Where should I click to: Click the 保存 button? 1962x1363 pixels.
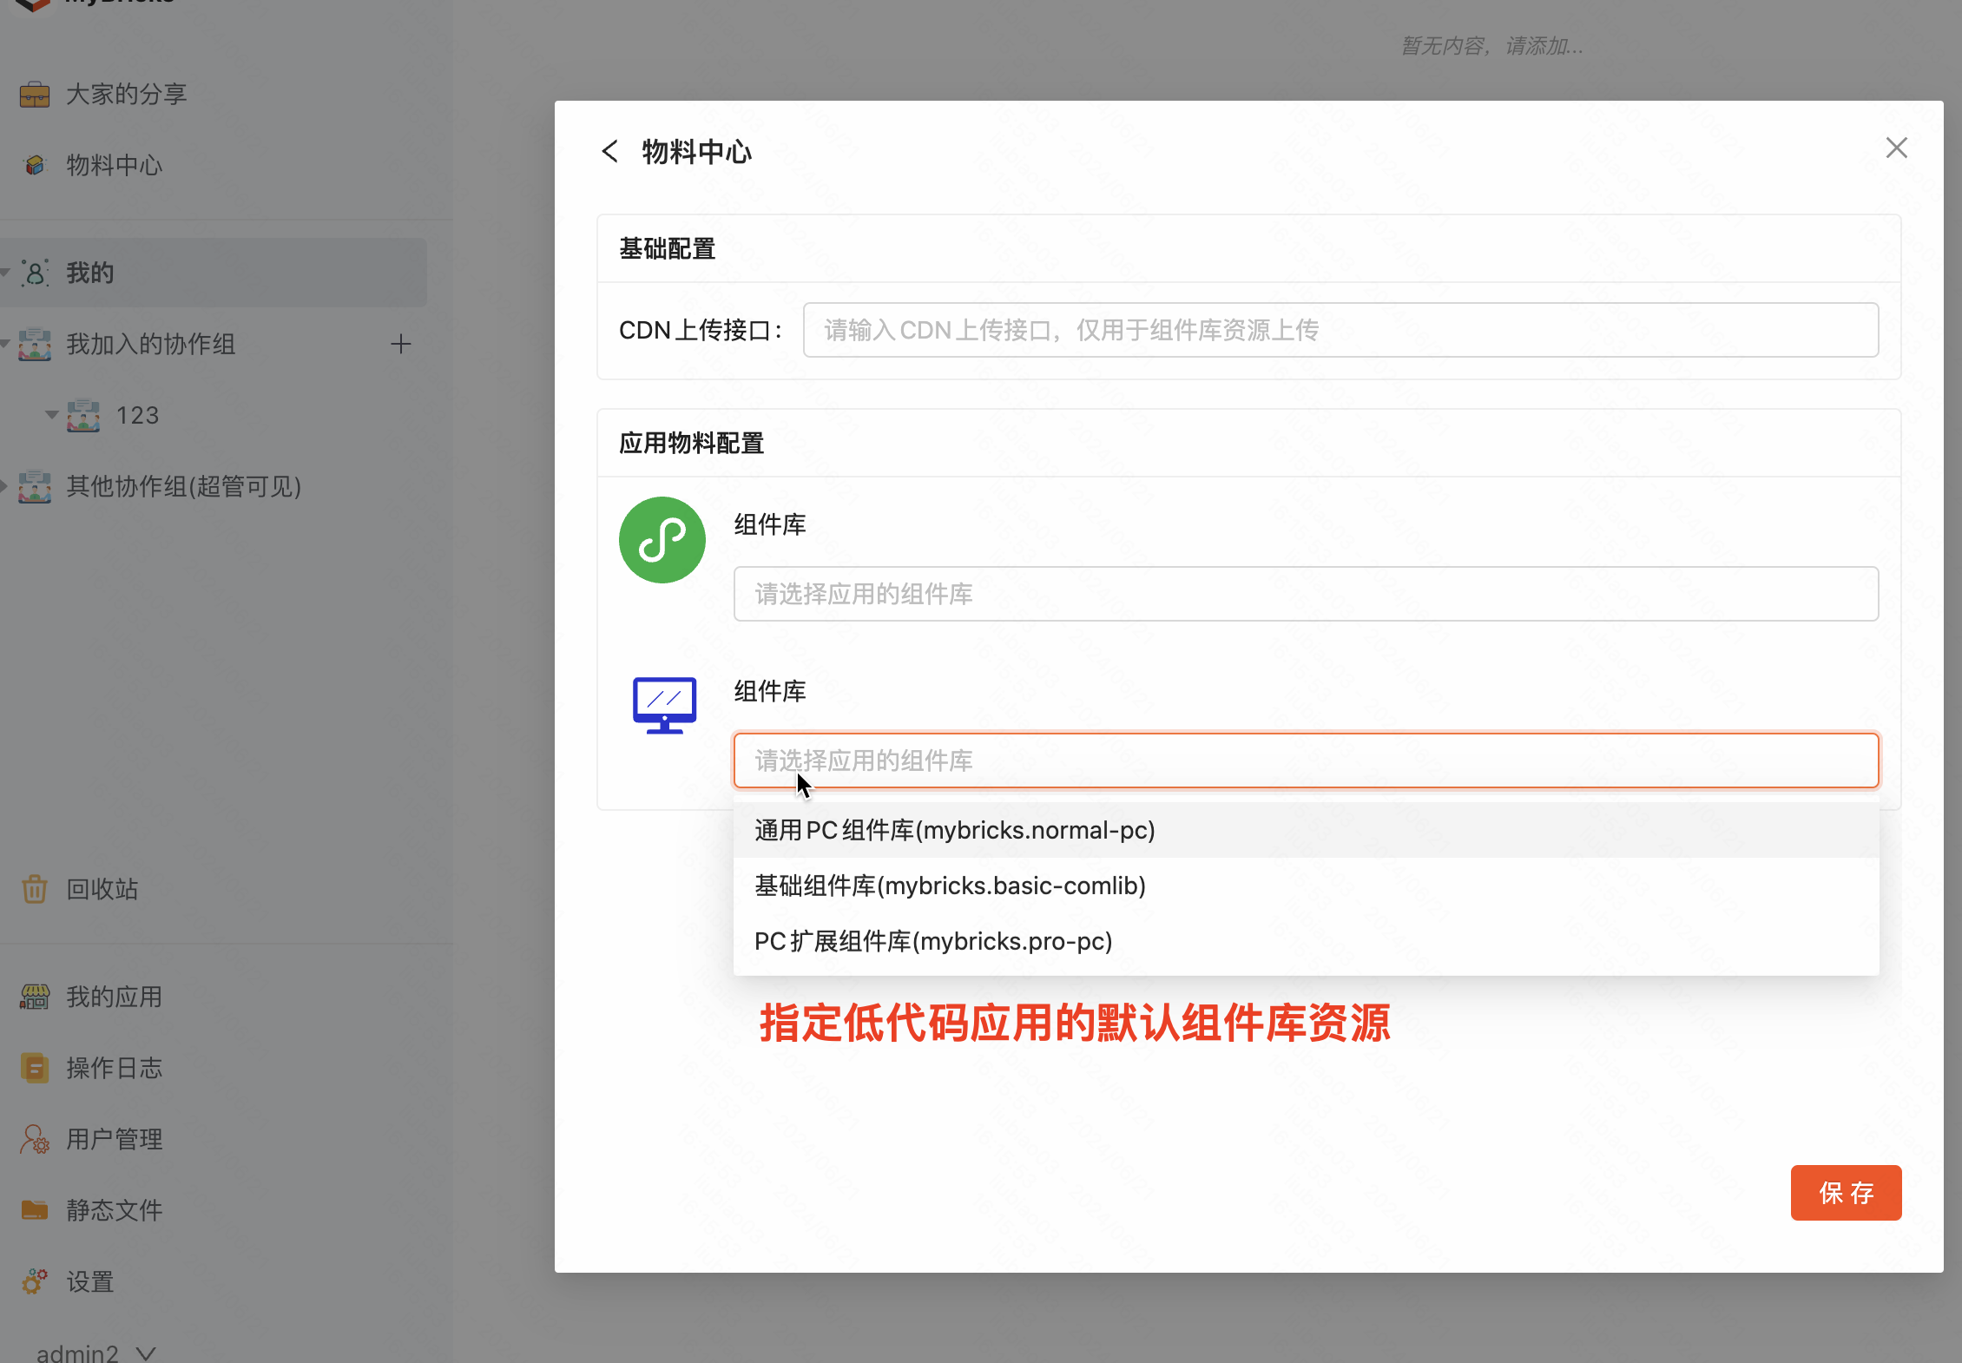pos(1846,1193)
